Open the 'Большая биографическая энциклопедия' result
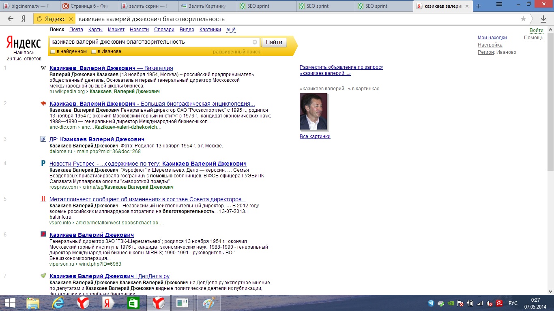The width and height of the screenshot is (554, 311). tap(152, 104)
